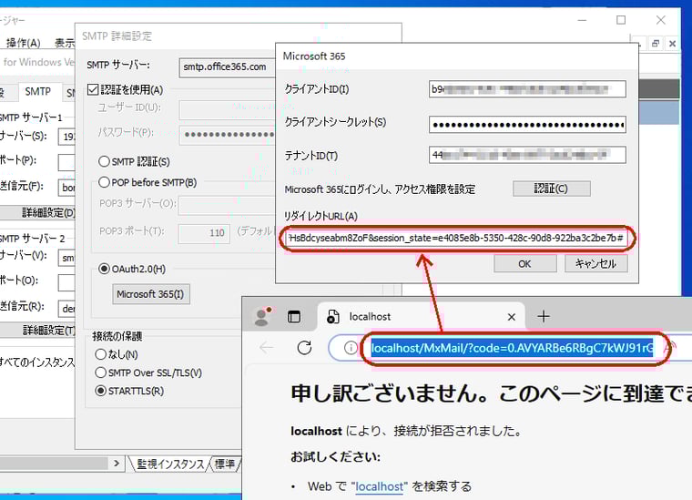Click the 認証(C) button
The height and width of the screenshot is (500, 692).
point(551,189)
